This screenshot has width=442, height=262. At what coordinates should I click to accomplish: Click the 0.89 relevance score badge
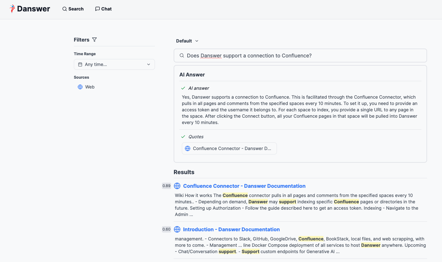point(166,186)
